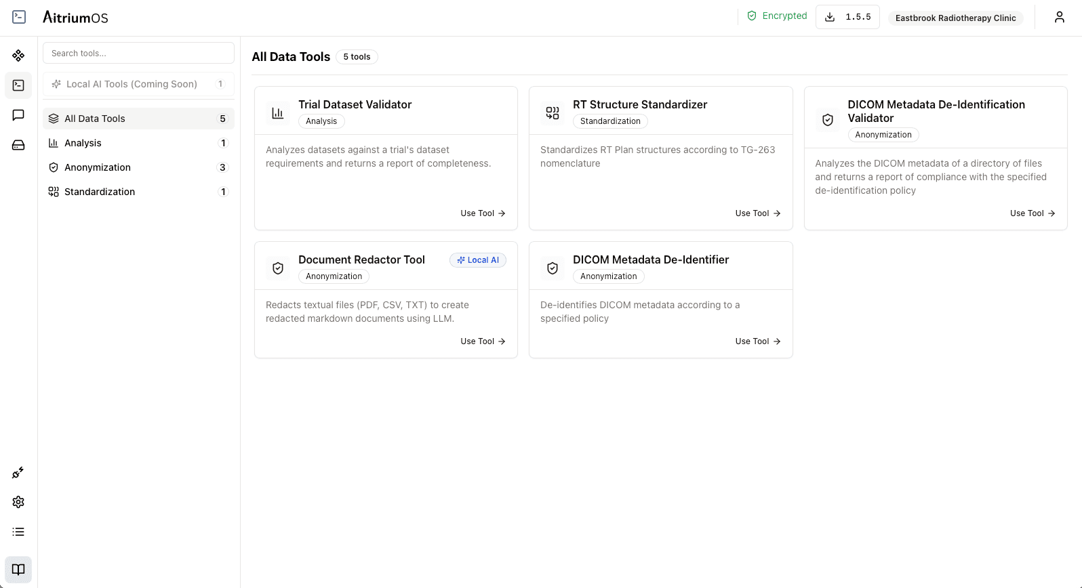Click the DICOM Metadata De-Identifier shield icon

pyautogui.click(x=553, y=268)
